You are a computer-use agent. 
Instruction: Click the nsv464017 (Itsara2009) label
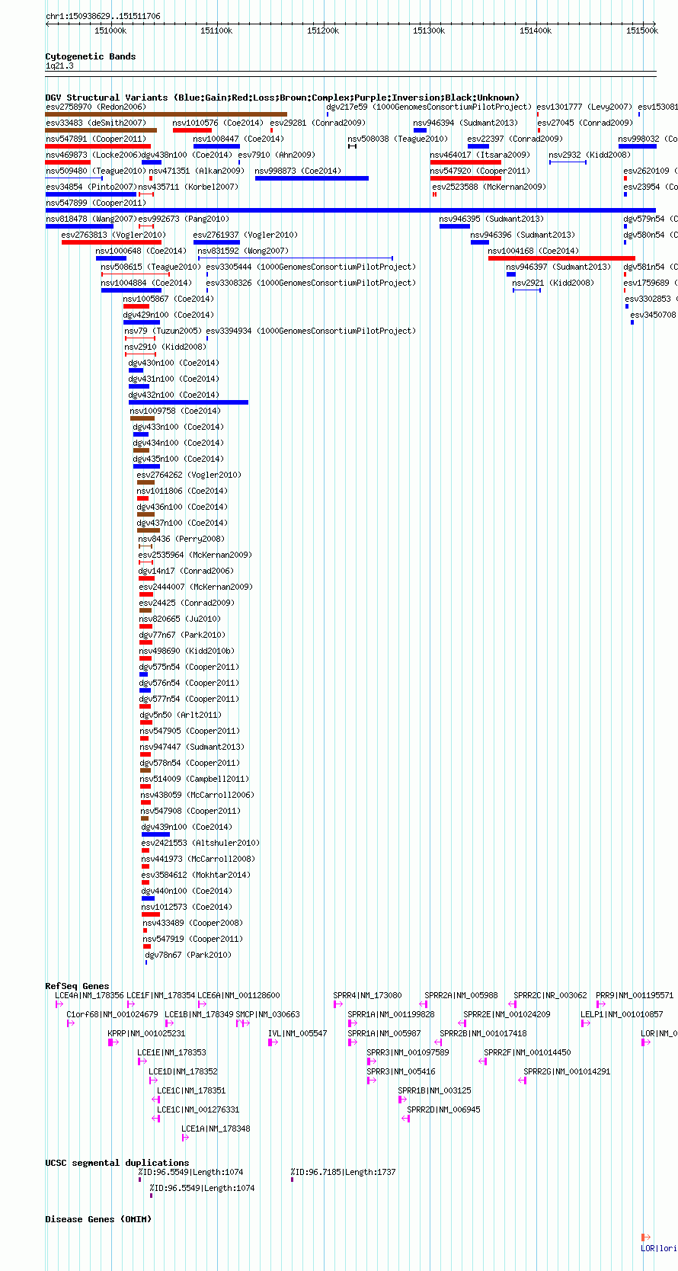coord(480,155)
